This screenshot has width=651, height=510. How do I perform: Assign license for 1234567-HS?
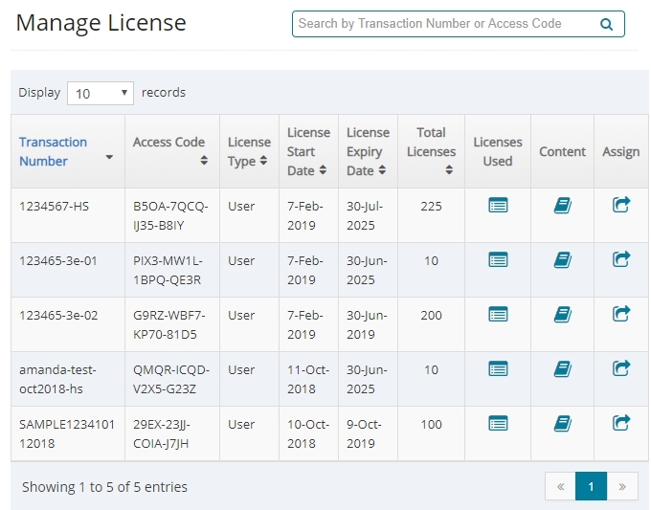[x=621, y=204]
